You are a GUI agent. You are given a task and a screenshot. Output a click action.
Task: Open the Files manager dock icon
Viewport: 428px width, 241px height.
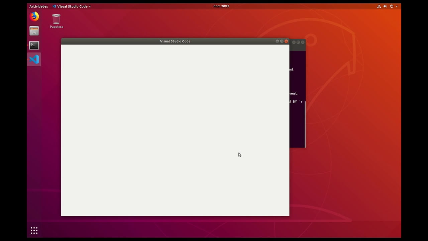click(x=34, y=31)
